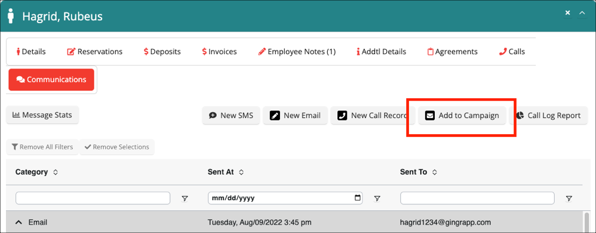Compose a New Email
The height and width of the screenshot is (233, 596).
[x=295, y=116]
